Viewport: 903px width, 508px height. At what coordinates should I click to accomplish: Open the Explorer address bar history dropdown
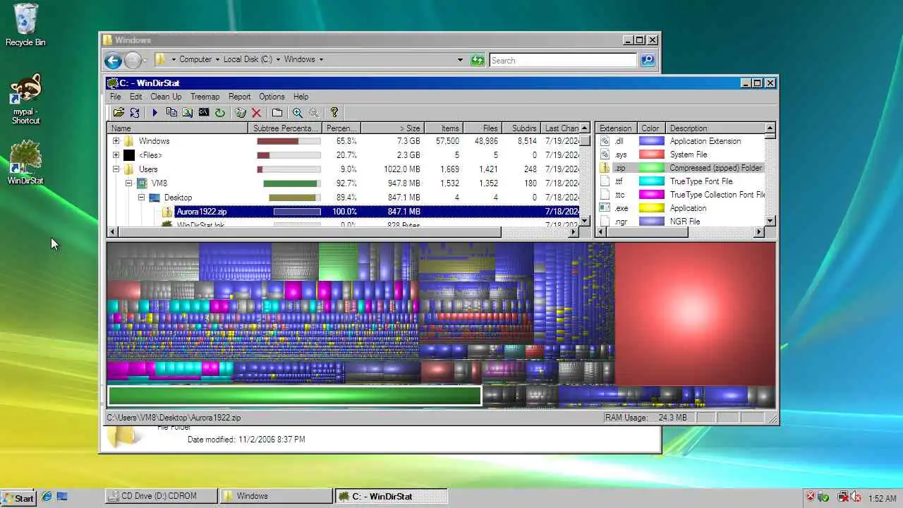pos(461,60)
